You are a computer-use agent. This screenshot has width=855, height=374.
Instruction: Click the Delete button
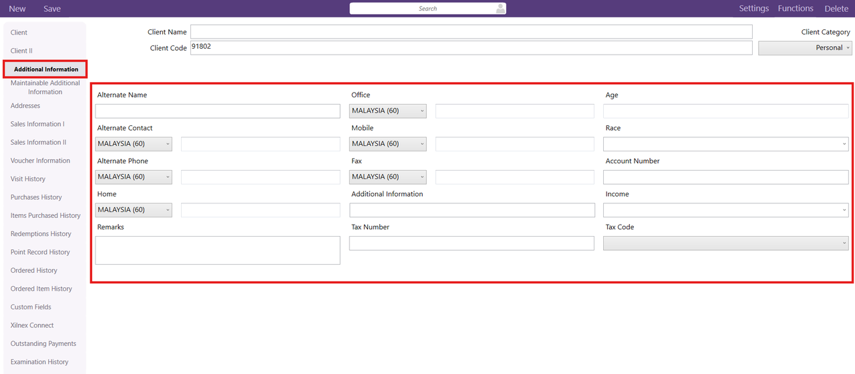[x=836, y=9]
